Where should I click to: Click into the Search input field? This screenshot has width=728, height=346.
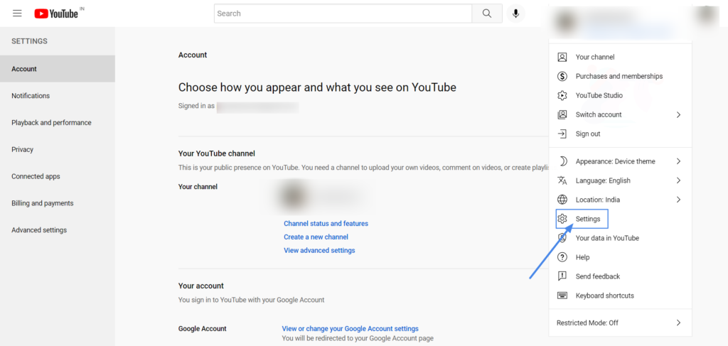342,13
